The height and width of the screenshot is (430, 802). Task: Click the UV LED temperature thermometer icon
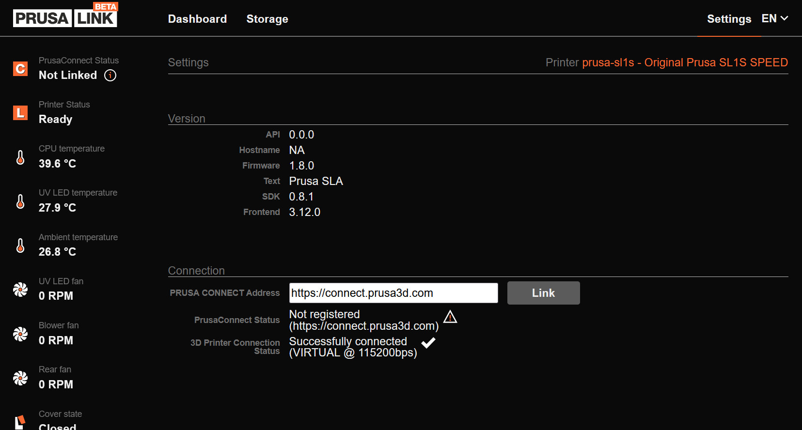click(20, 201)
